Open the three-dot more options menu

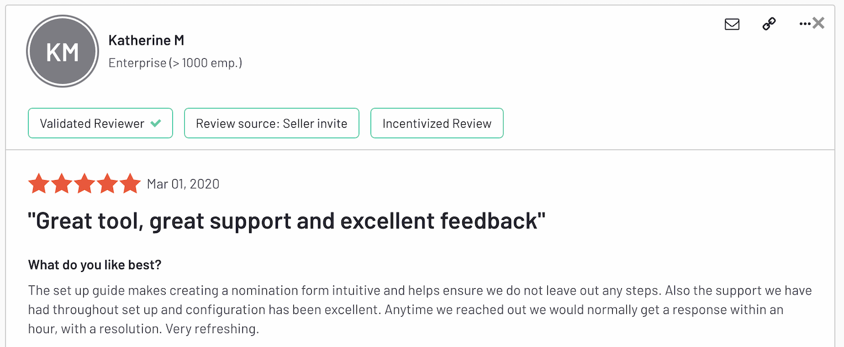point(805,24)
